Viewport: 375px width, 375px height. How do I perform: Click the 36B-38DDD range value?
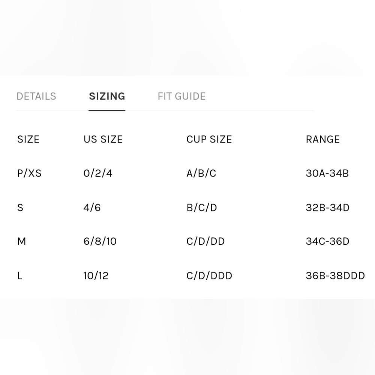tap(335, 276)
